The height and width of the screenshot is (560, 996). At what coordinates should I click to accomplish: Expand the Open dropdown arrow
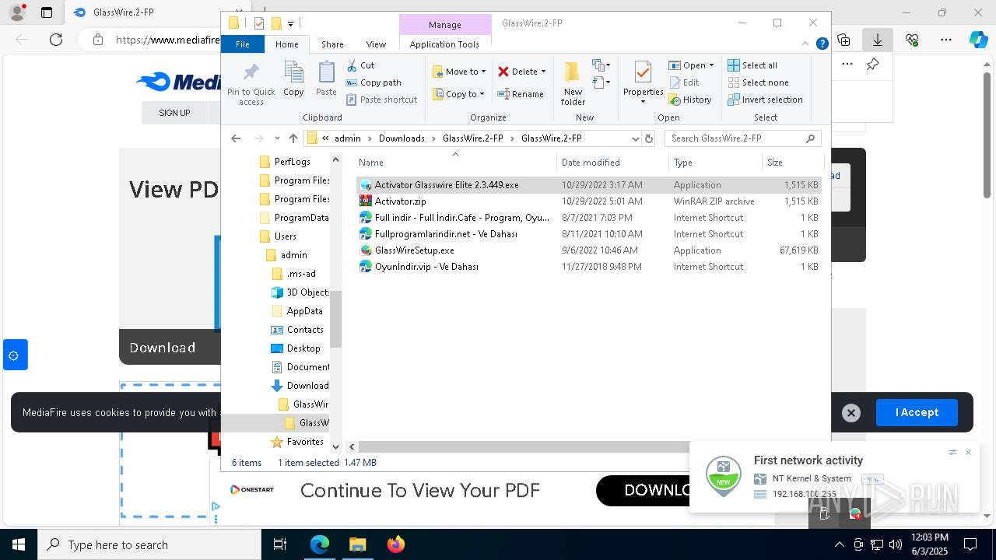[x=711, y=65]
